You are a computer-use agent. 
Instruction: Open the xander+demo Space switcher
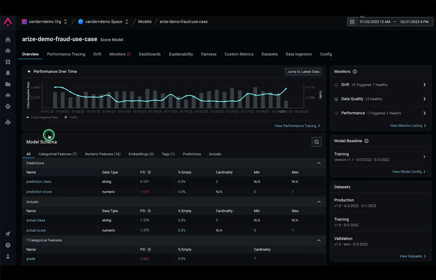[x=127, y=22]
